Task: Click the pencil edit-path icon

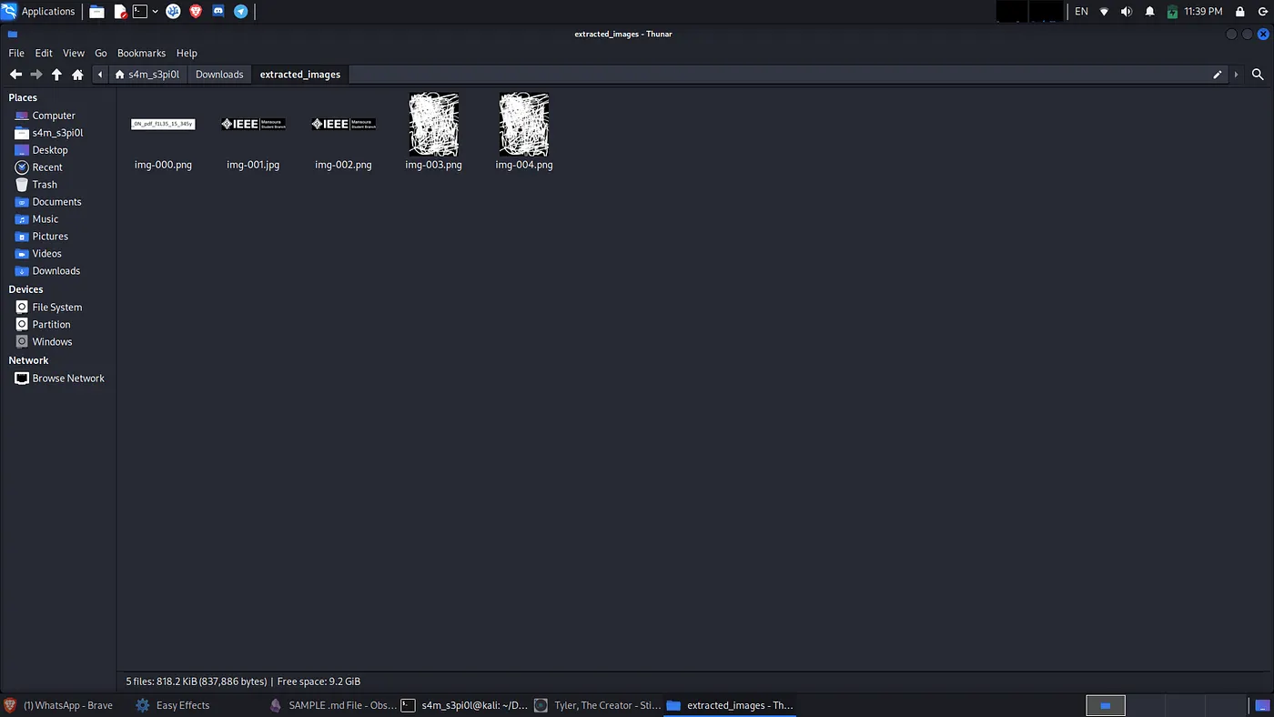Action: tap(1218, 75)
